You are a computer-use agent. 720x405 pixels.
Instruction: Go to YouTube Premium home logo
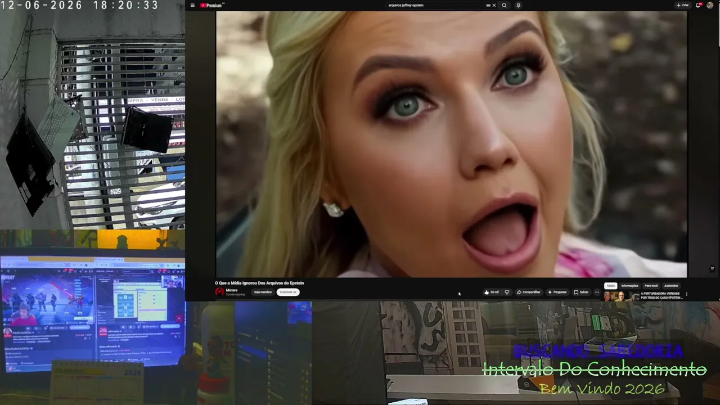(211, 6)
